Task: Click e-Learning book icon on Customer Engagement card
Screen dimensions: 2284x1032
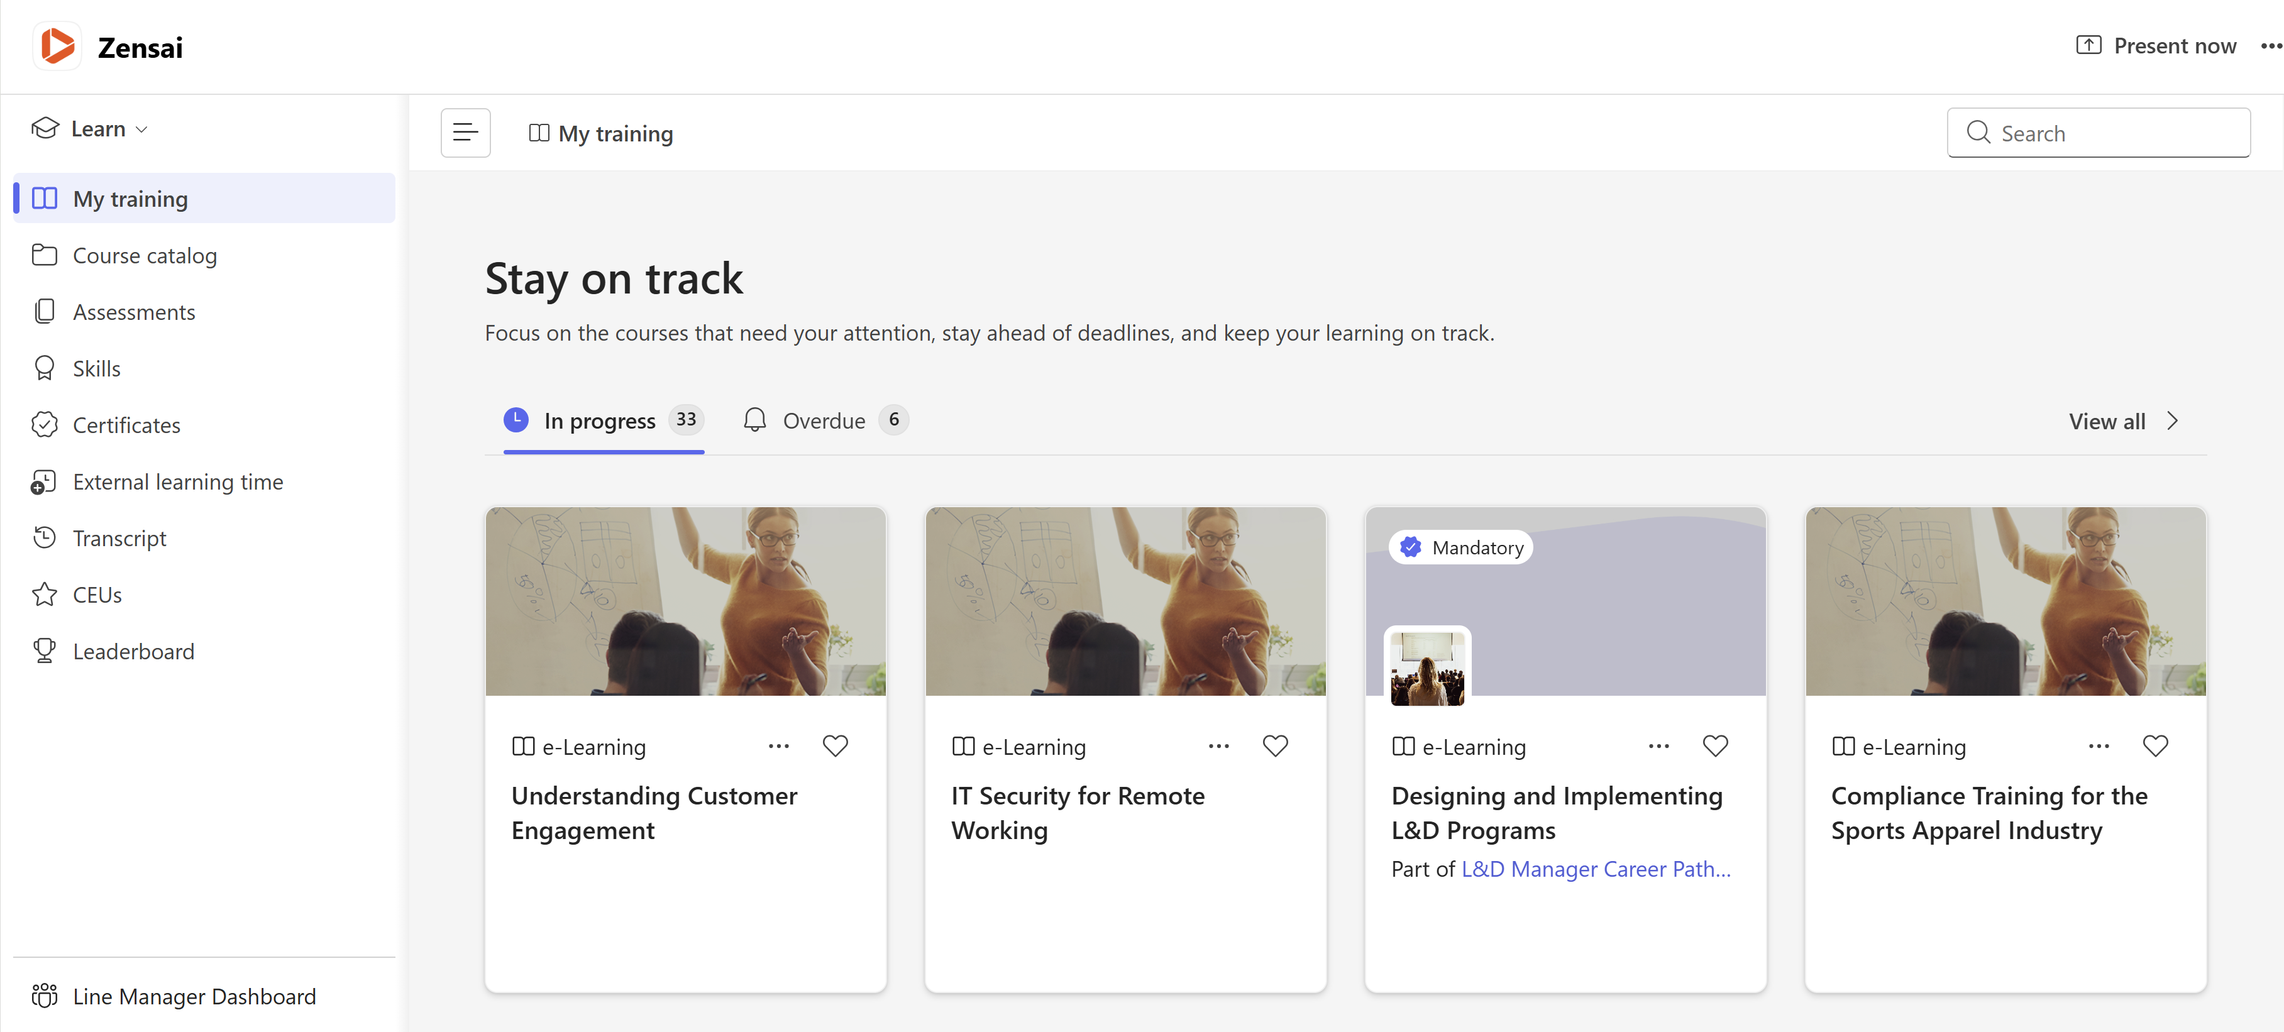Action: coord(523,747)
